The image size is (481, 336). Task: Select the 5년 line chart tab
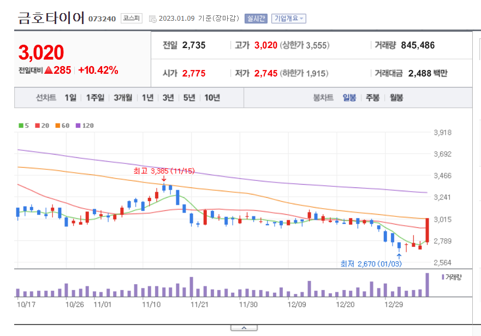pyautogui.click(x=189, y=98)
